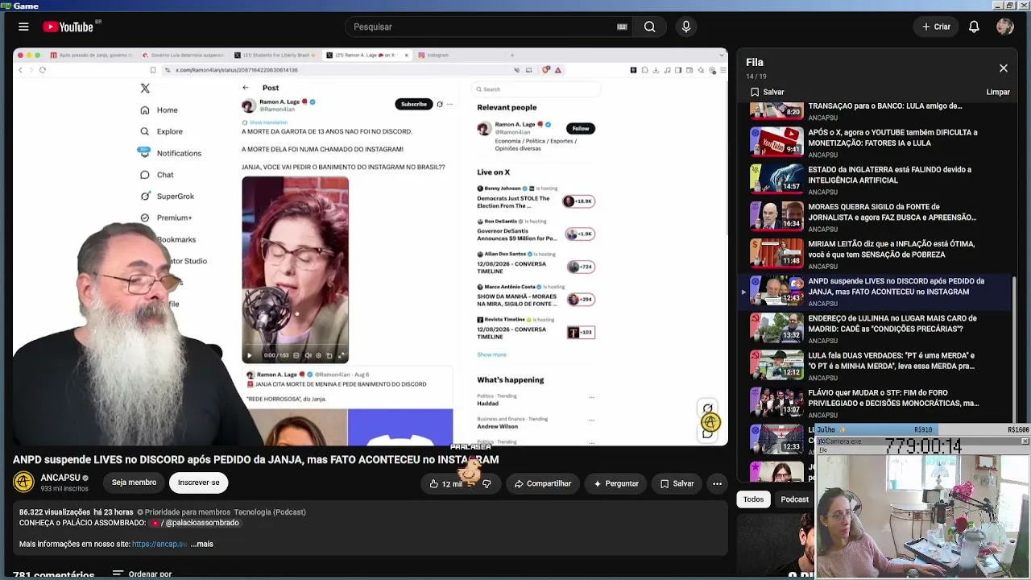Save the queue with 'Salvar' in Fila
1031x580 pixels.
click(767, 92)
